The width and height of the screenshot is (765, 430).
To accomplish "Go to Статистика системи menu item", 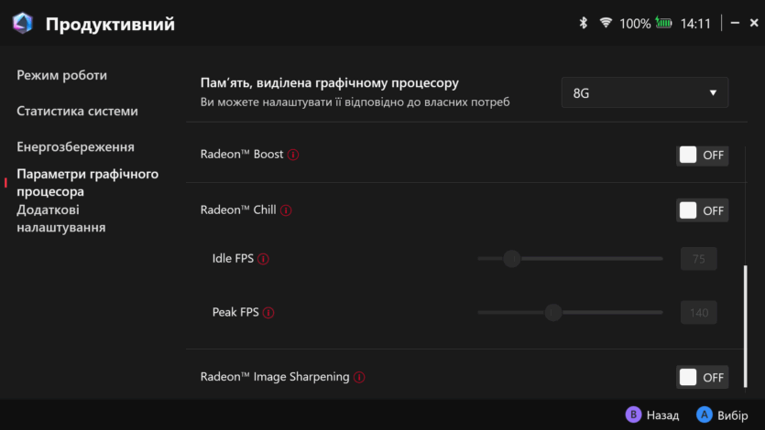I will pyautogui.click(x=78, y=111).
